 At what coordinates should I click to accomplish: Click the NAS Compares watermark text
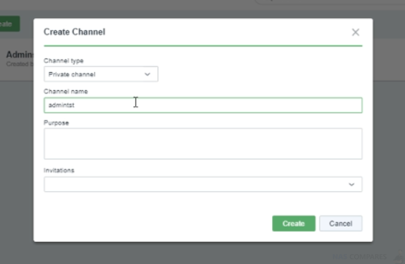[360, 257]
